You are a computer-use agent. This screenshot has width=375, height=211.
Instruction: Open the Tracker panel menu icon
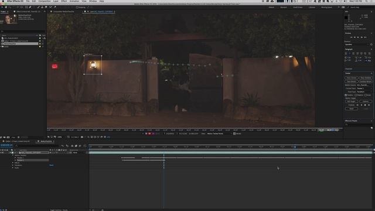pyautogui.click(x=371, y=73)
